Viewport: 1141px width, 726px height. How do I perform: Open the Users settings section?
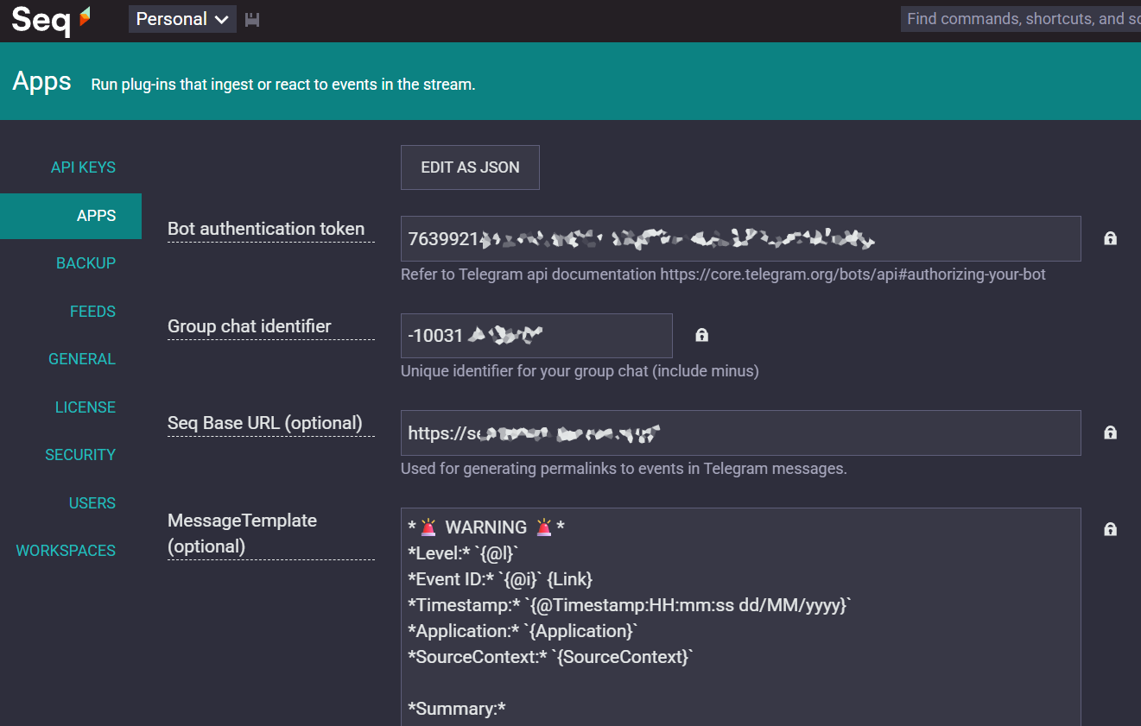pos(92,503)
